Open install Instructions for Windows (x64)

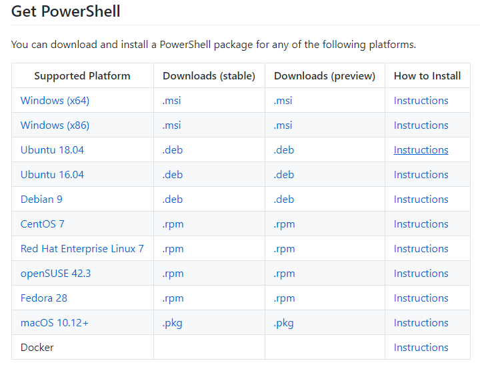[x=421, y=101]
